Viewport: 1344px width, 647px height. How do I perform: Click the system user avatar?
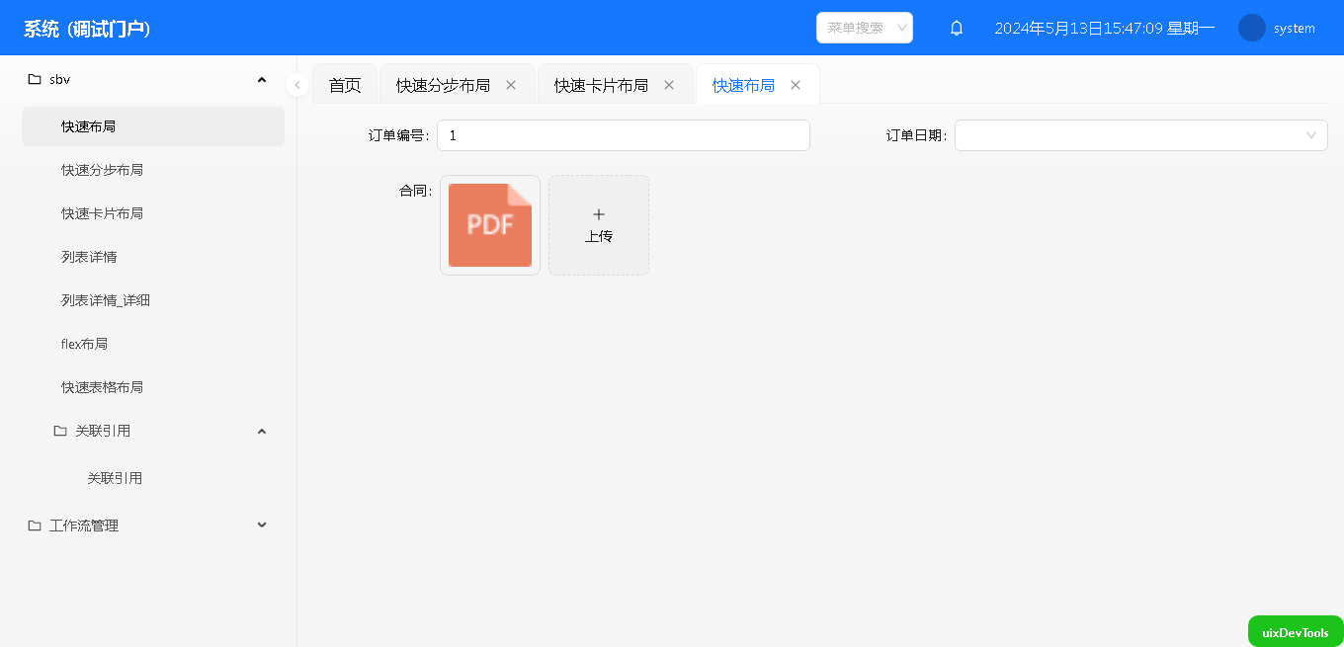tap(1251, 28)
